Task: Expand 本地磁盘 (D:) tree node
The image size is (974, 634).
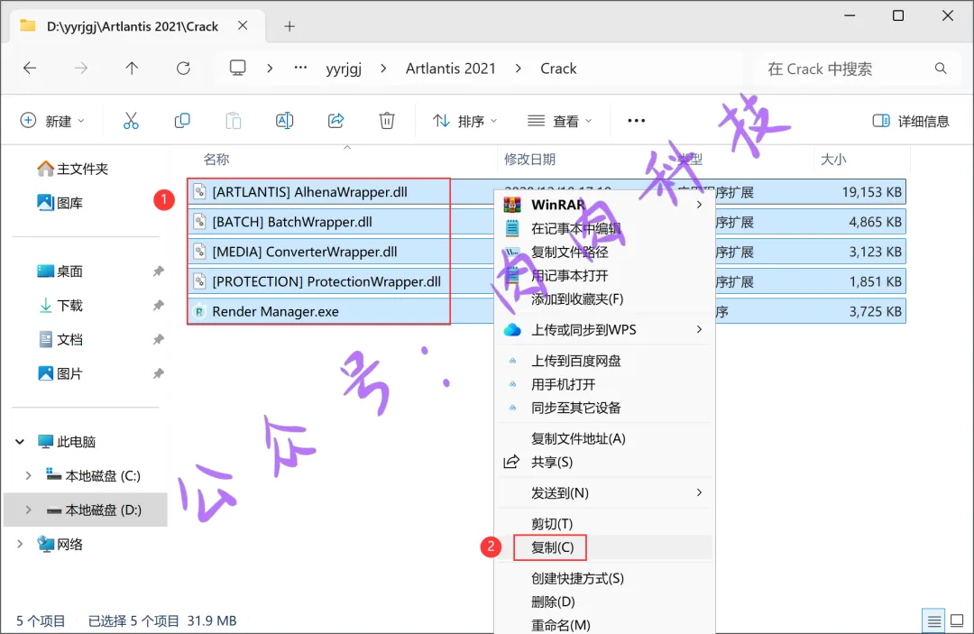Action: coord(29,510)
